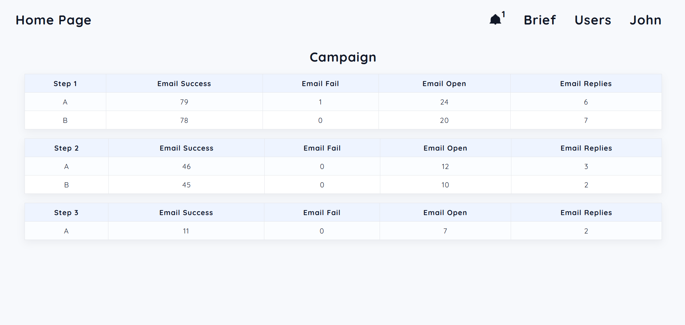Viewport: 685px width, 325px height.
Task: Click Step 1 Email Open value 24
Action: [444, 102]
